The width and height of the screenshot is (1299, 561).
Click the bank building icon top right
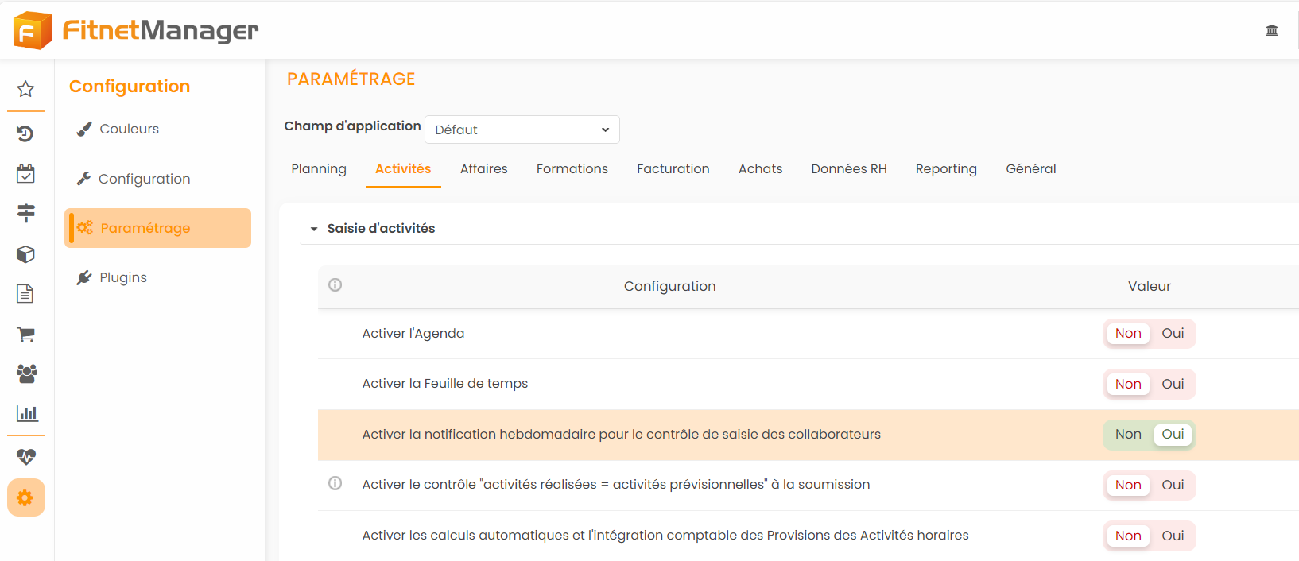(1271, 30)
